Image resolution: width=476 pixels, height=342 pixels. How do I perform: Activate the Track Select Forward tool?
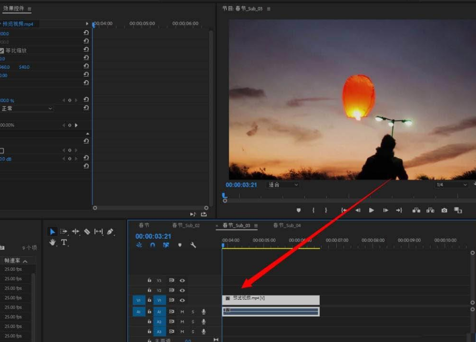tap(64, 231)
